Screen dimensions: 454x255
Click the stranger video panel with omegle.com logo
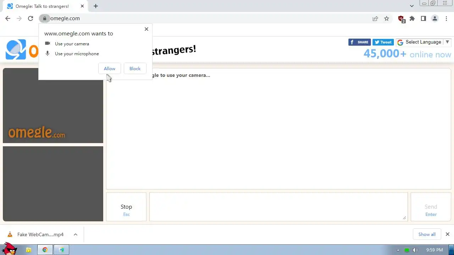pos(53,106)
